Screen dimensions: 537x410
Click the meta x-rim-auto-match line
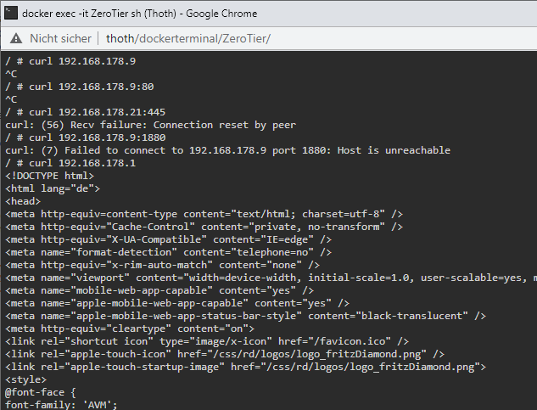coord(162,265)
